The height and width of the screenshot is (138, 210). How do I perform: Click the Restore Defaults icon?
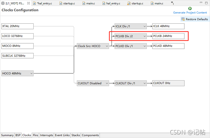(183, 19)
